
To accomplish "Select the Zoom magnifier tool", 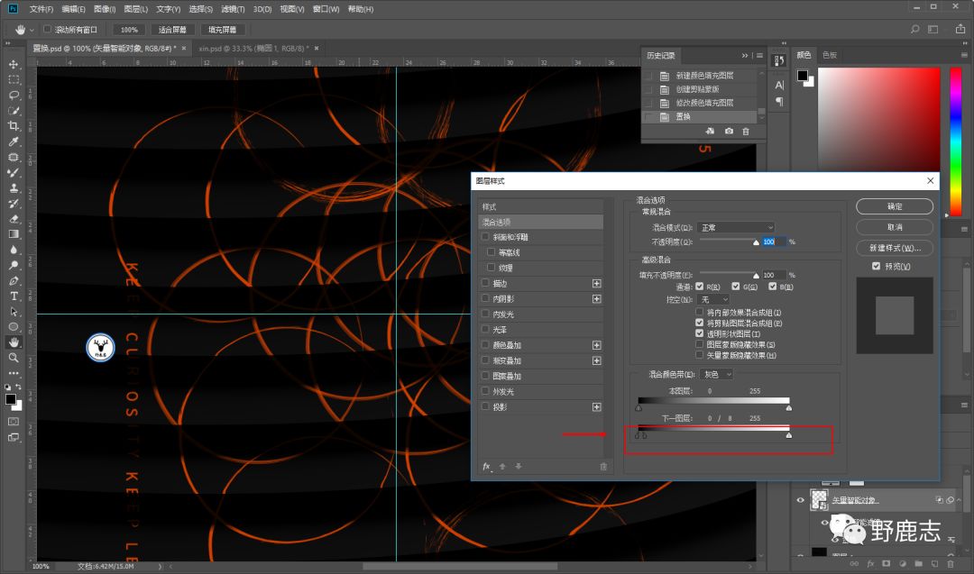I will point(13,358).
